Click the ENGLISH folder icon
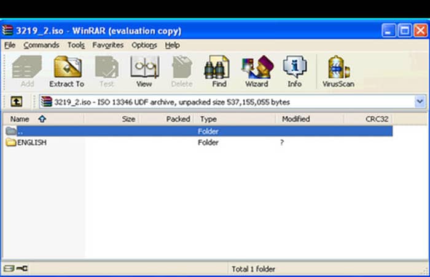430x277 pixels. (x=11, y=142)
